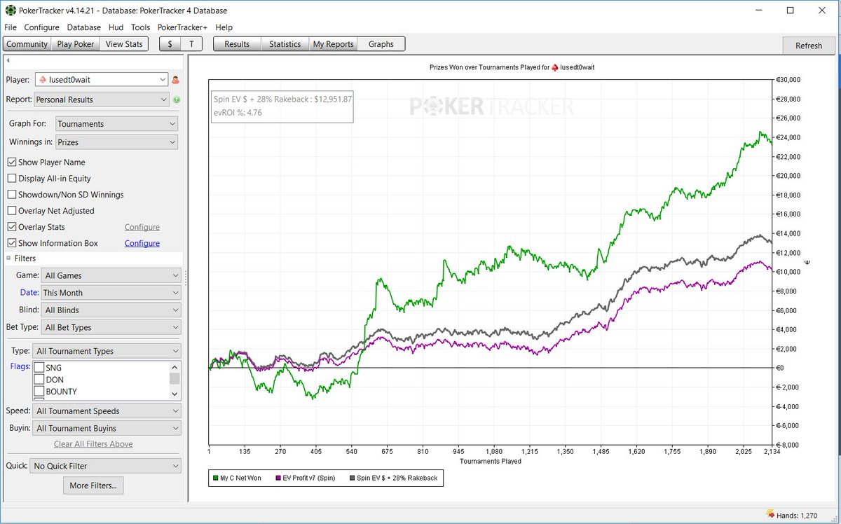
Task: Enable Overlay Net Adjusted checkbox
Action: coord(12,210)
